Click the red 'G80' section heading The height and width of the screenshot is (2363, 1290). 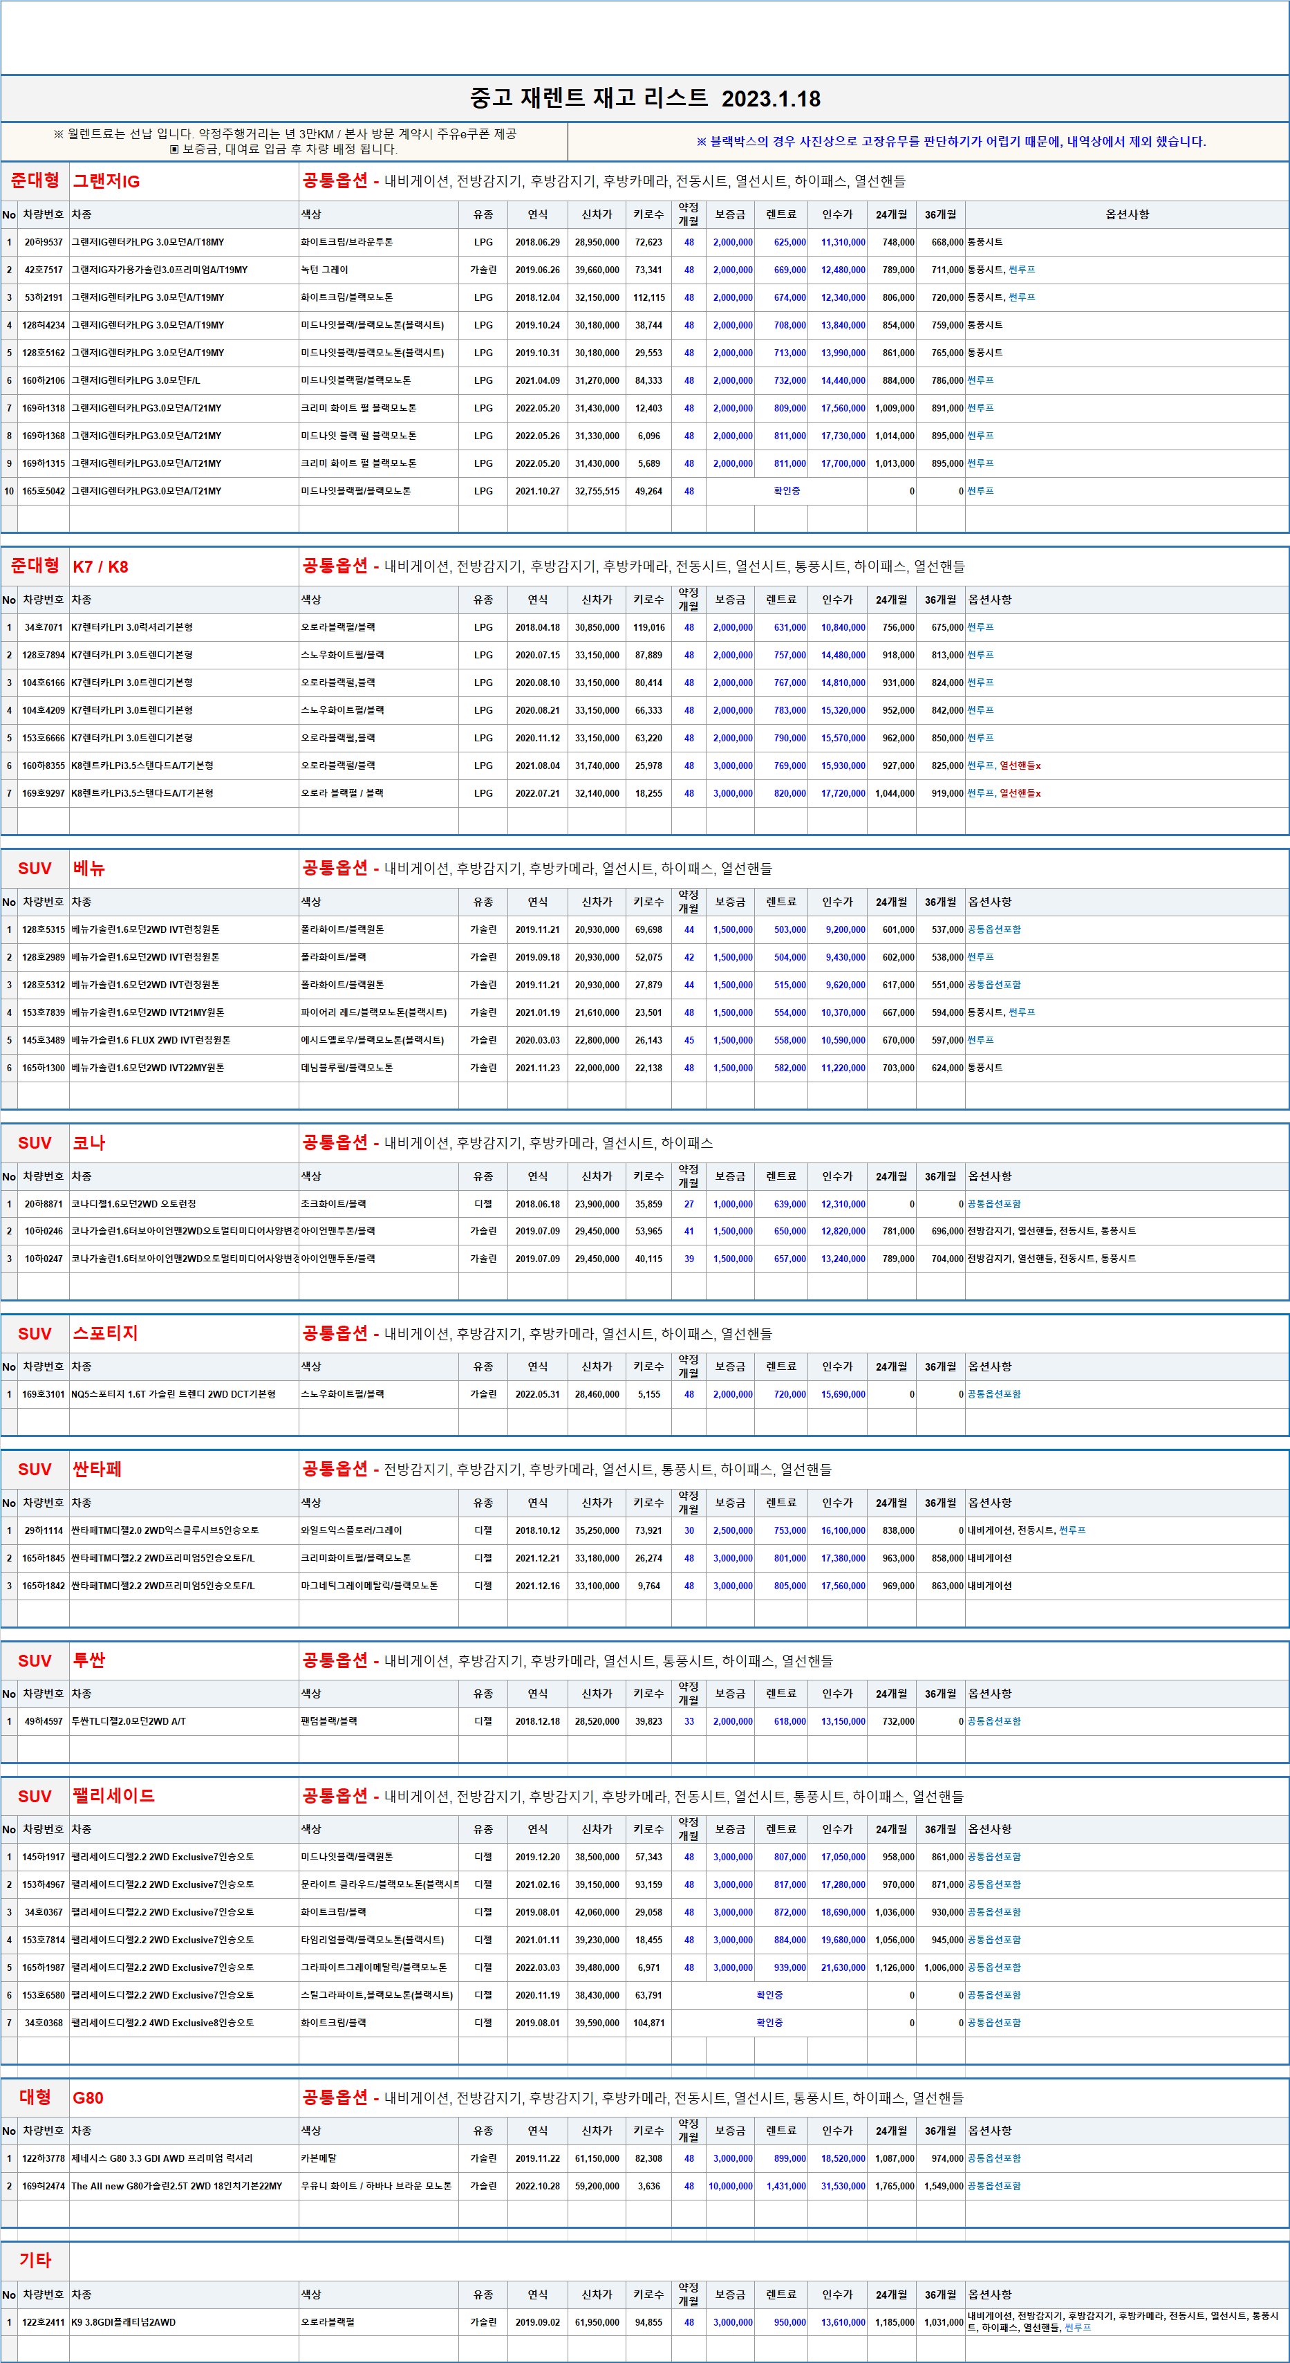tap(88, 2097)
